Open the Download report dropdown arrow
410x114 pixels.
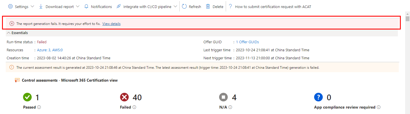[77, 6]
